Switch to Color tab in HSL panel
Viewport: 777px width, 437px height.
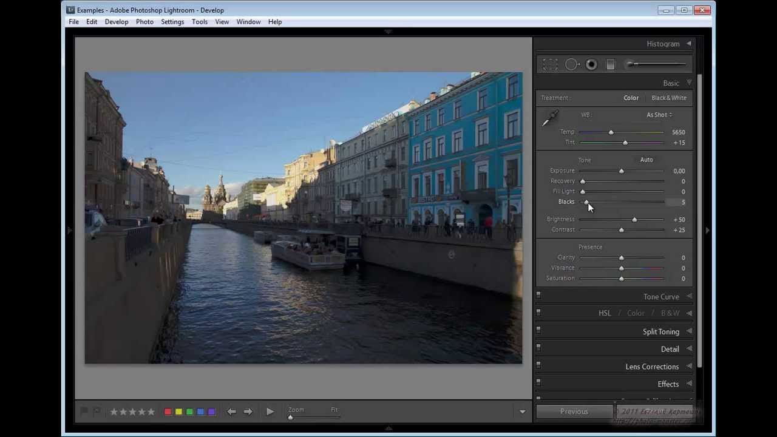(636, 313)
